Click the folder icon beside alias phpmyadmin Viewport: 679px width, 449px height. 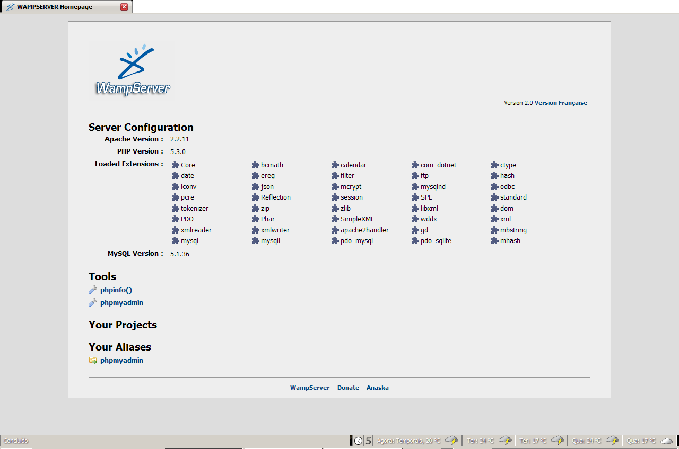93,361
